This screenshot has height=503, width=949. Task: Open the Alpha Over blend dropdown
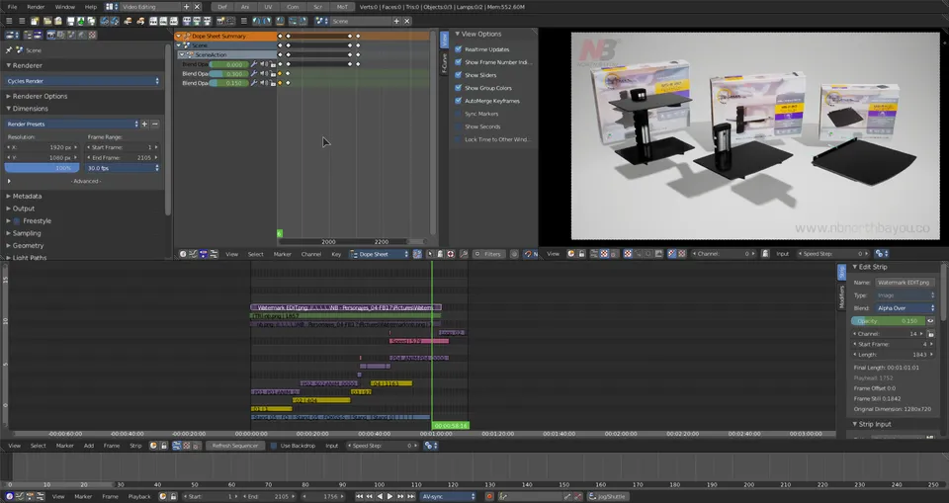906,308
